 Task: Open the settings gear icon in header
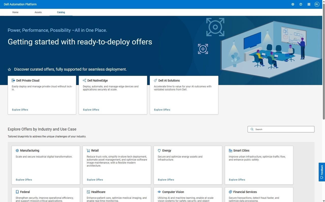click(293, 4)
